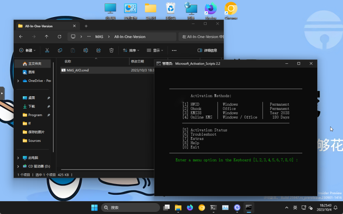Open the 显示 view dropdown

point(155,51)
